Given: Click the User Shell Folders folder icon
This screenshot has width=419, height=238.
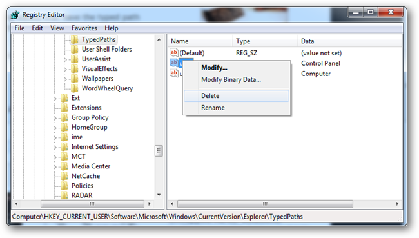Looking at the screenshot, I should (75, 49).
